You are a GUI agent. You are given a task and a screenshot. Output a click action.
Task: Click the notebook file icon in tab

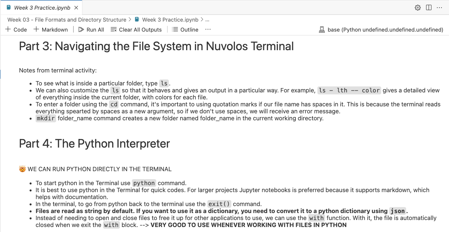[9, 8]
